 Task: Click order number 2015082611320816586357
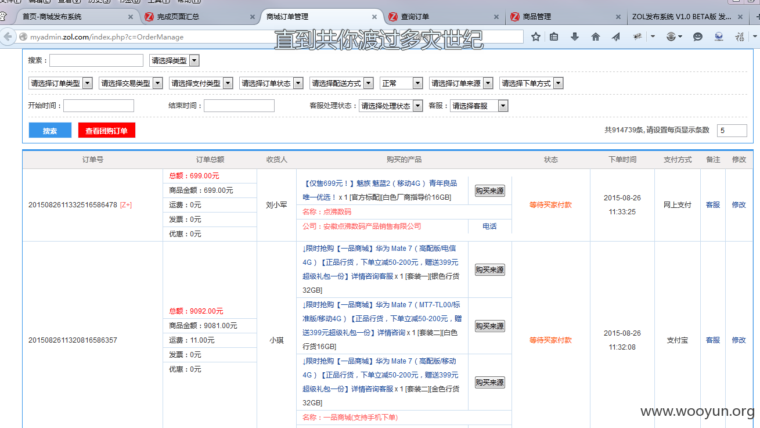click(73, 340)
